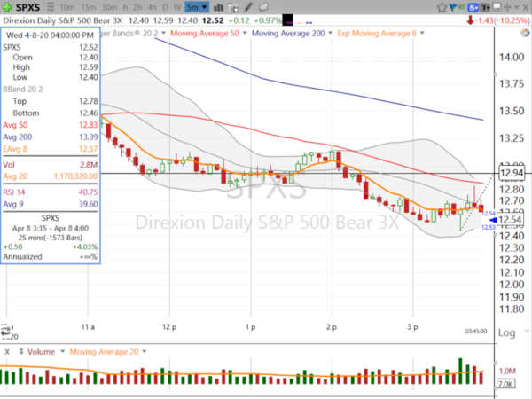Click the -1.43(-10.25%) change value
This screenshot has height=399, width=532.
(502, 20)
